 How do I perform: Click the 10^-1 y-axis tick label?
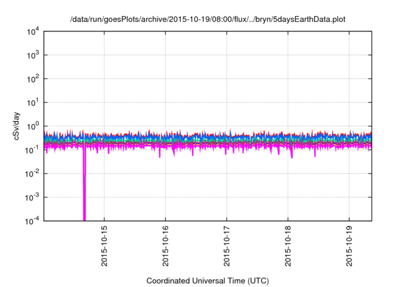(x=32, y=151)
